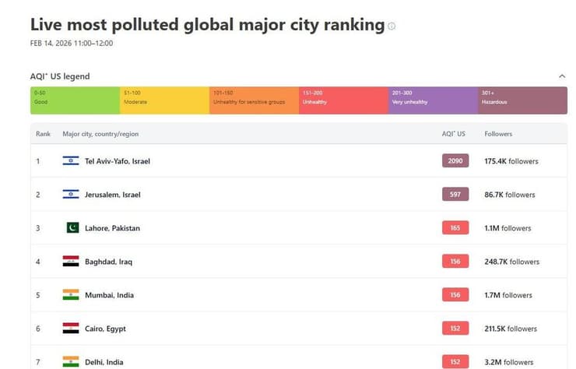Open the Tel Aviv-Yafo, Israel city link
Screen dimensions: 576x369
tap(118, 161)
